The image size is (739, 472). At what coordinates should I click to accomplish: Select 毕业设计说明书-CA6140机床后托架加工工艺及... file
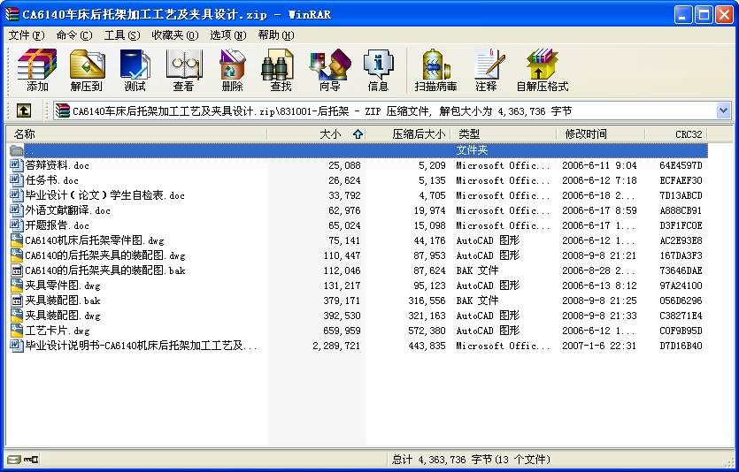pyautogui.click(x=141, y=346)
